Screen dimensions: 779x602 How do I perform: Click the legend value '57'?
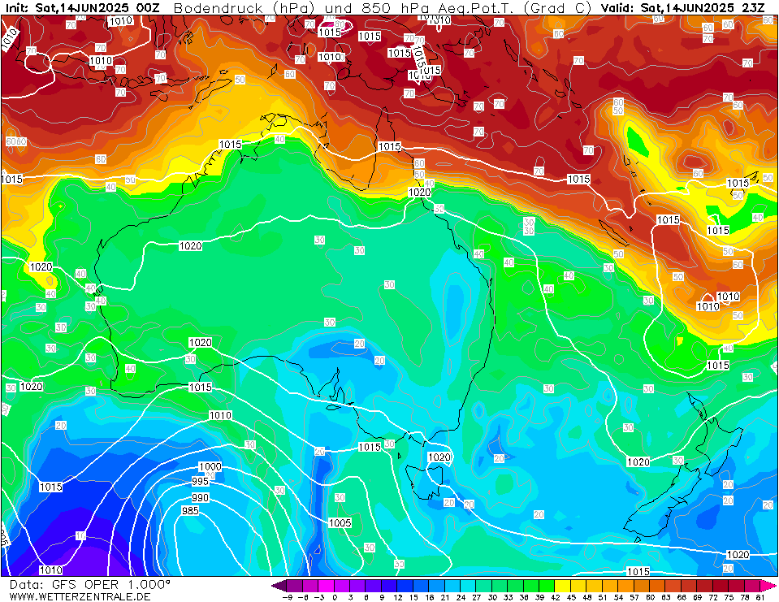tap(634, 597)
